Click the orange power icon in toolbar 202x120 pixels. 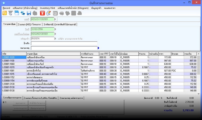(x=4, y=13)
